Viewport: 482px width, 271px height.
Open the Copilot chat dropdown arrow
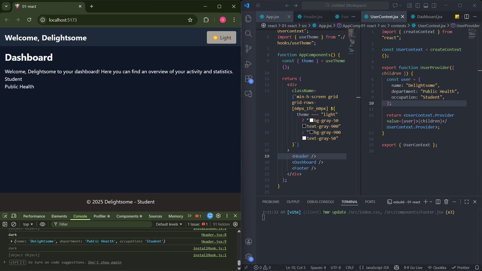[x=401, y=6]
